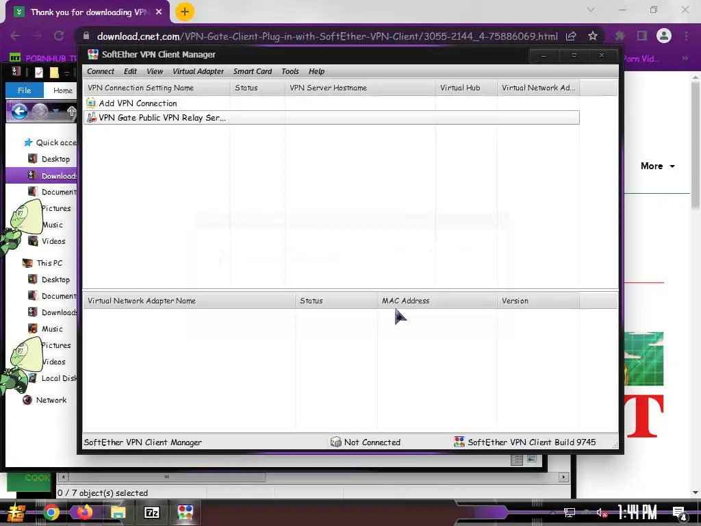Click the muted speaker tray icon
The height and width of the screenshot is (526, 701).
coord(602,512)
